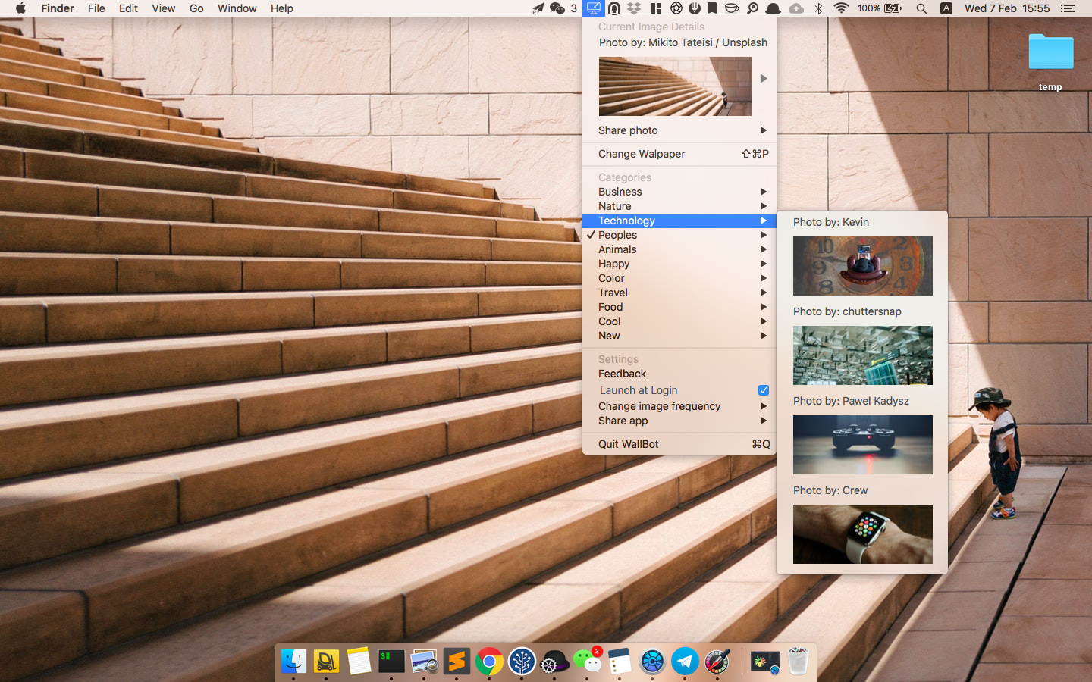Click arrow next to current image thumbnail
Screen dimensions: 1092x682
coord(764,79)
